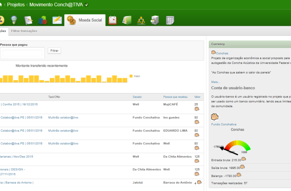
Task: Select the Moeda Social tab
Action: tap(85, 20)
